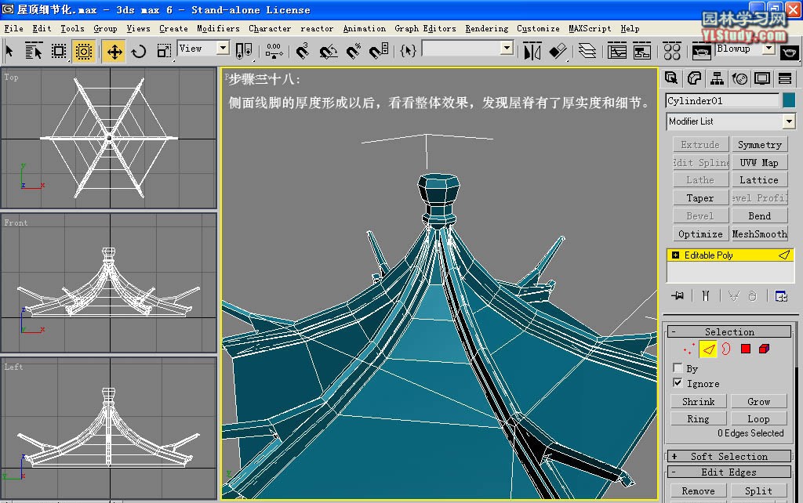Toggle the Percent Snap button
Screen dimensions: 803x503
(x=354, y=51)
